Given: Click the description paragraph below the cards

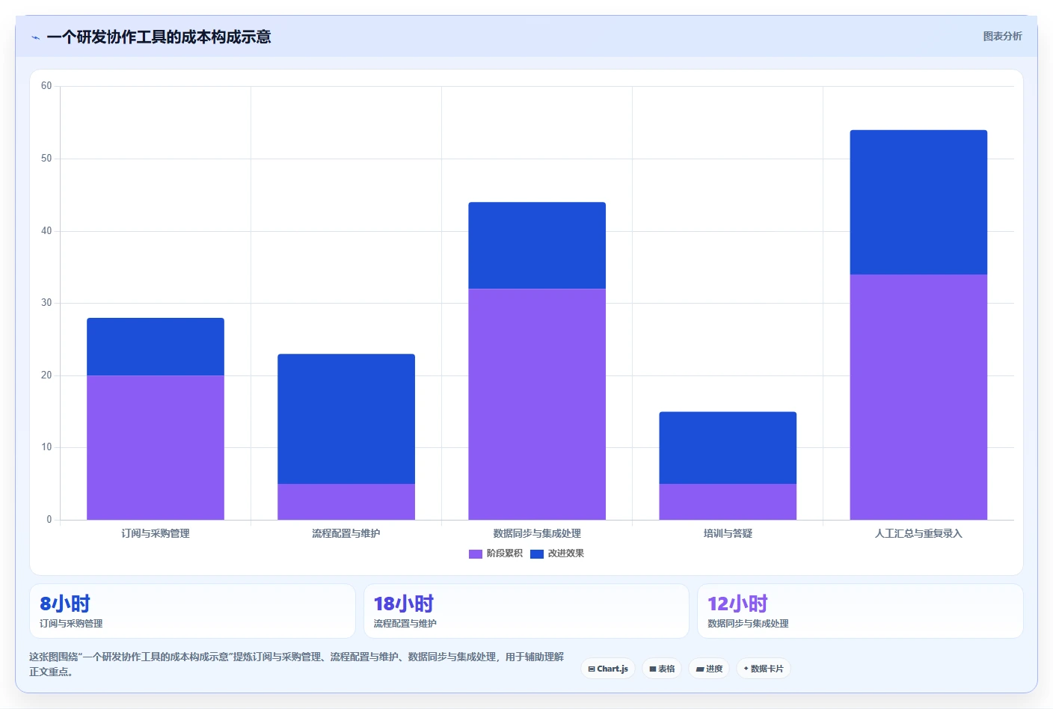Looking at the screenshot, I should point(296,664).
